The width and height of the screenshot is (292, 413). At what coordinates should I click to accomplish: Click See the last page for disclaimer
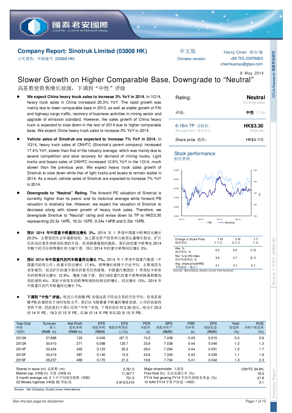pos(38,401)
